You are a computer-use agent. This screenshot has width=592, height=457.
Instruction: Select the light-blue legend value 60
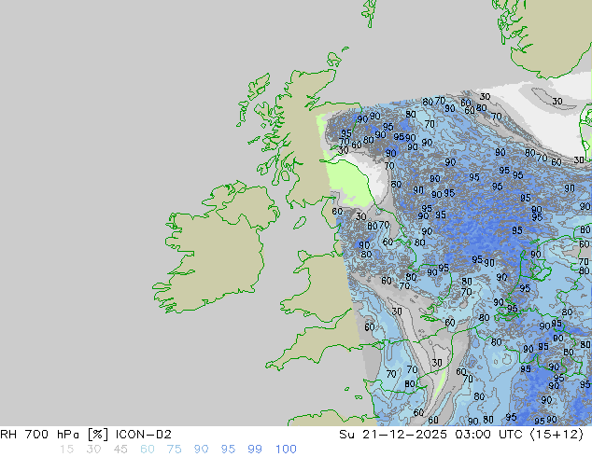(x=148, y=450)
